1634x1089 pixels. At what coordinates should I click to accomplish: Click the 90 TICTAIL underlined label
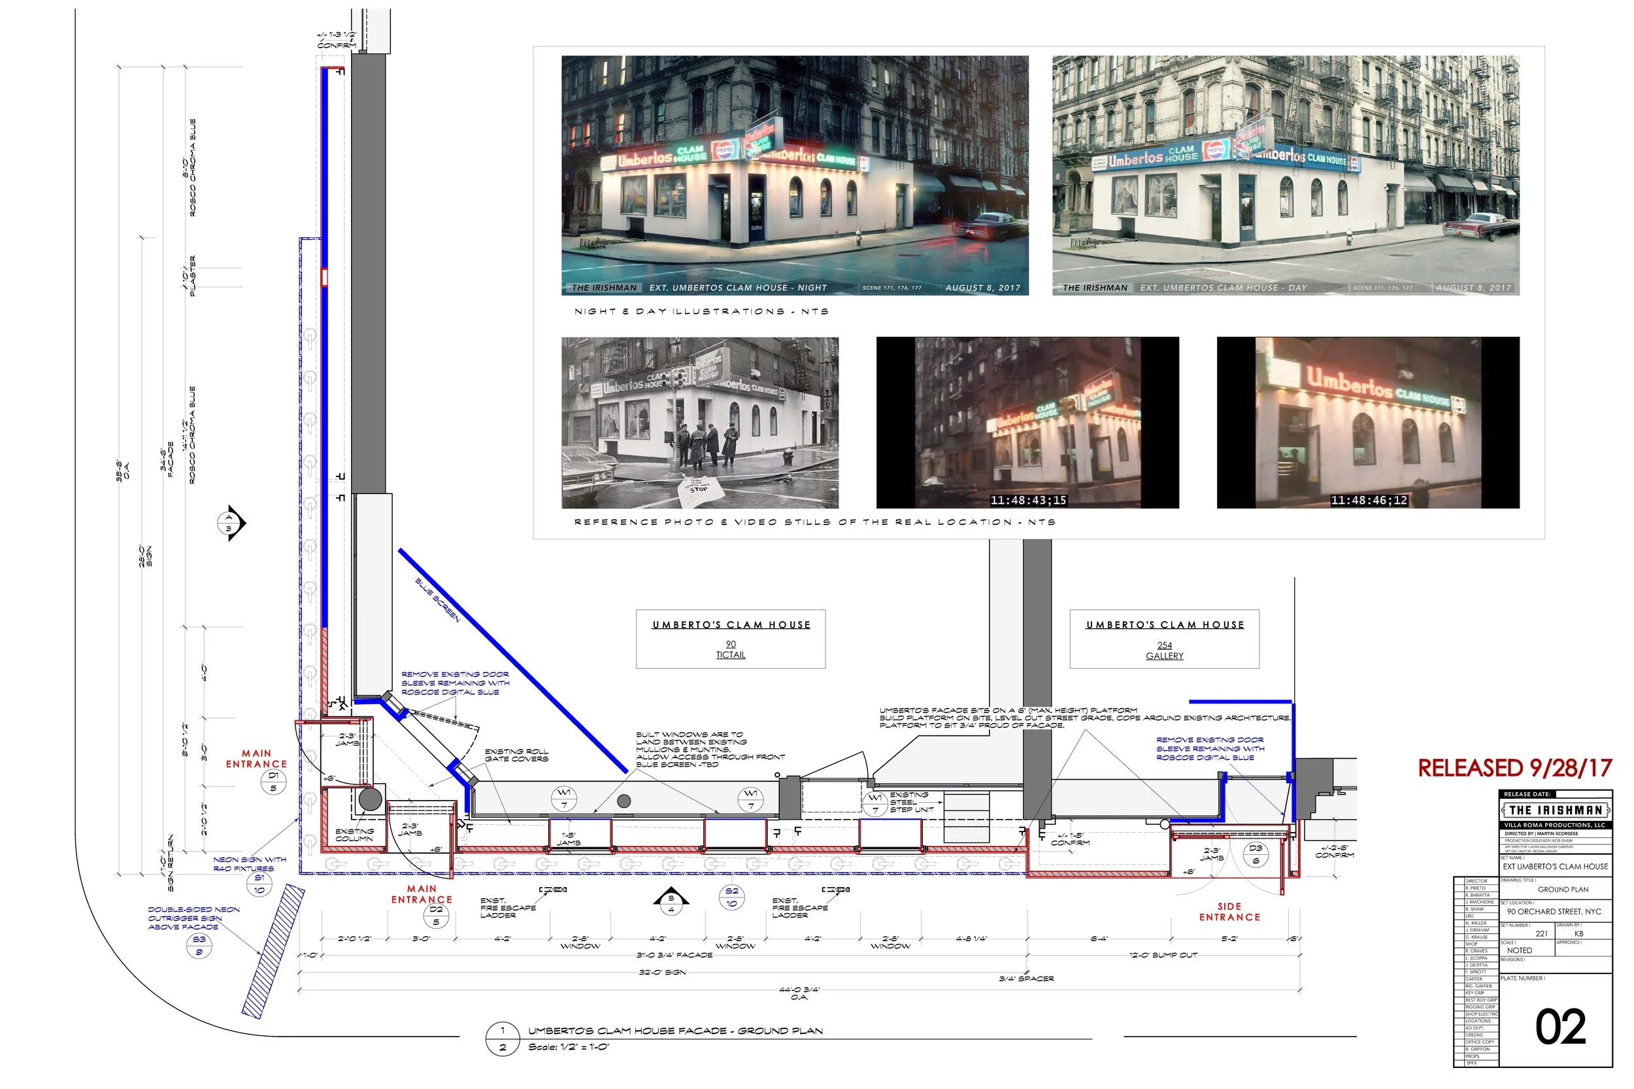click(x=730, y=649)
